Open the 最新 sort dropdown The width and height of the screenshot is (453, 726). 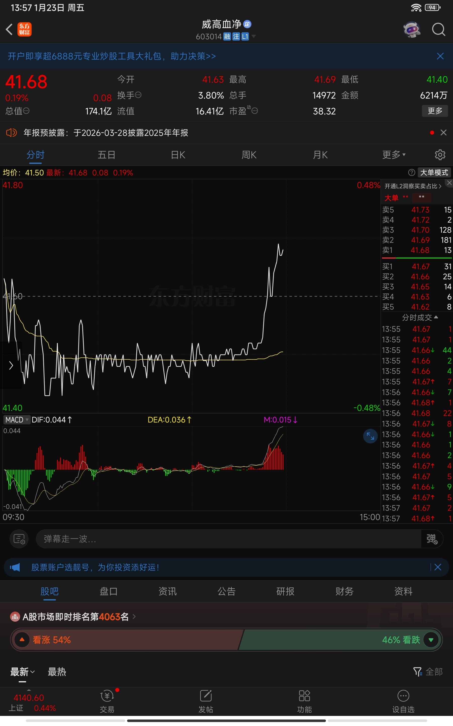pyautogui.click(x=23, y=672)
